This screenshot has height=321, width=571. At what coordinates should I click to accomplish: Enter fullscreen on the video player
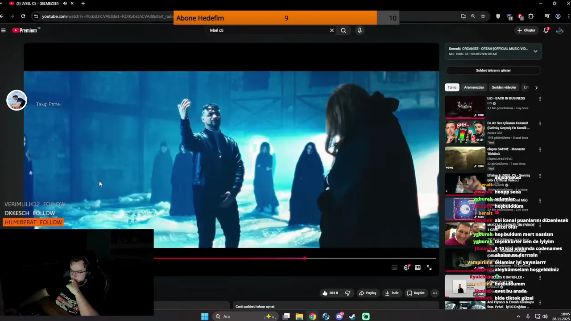(429, 267)
